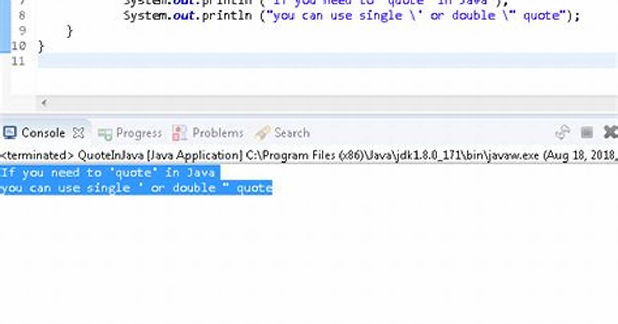
Task: Open the Progress tab
Action: 130,134
